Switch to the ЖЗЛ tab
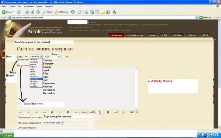This screenshot has width=221, height=138. click(204, 35)
